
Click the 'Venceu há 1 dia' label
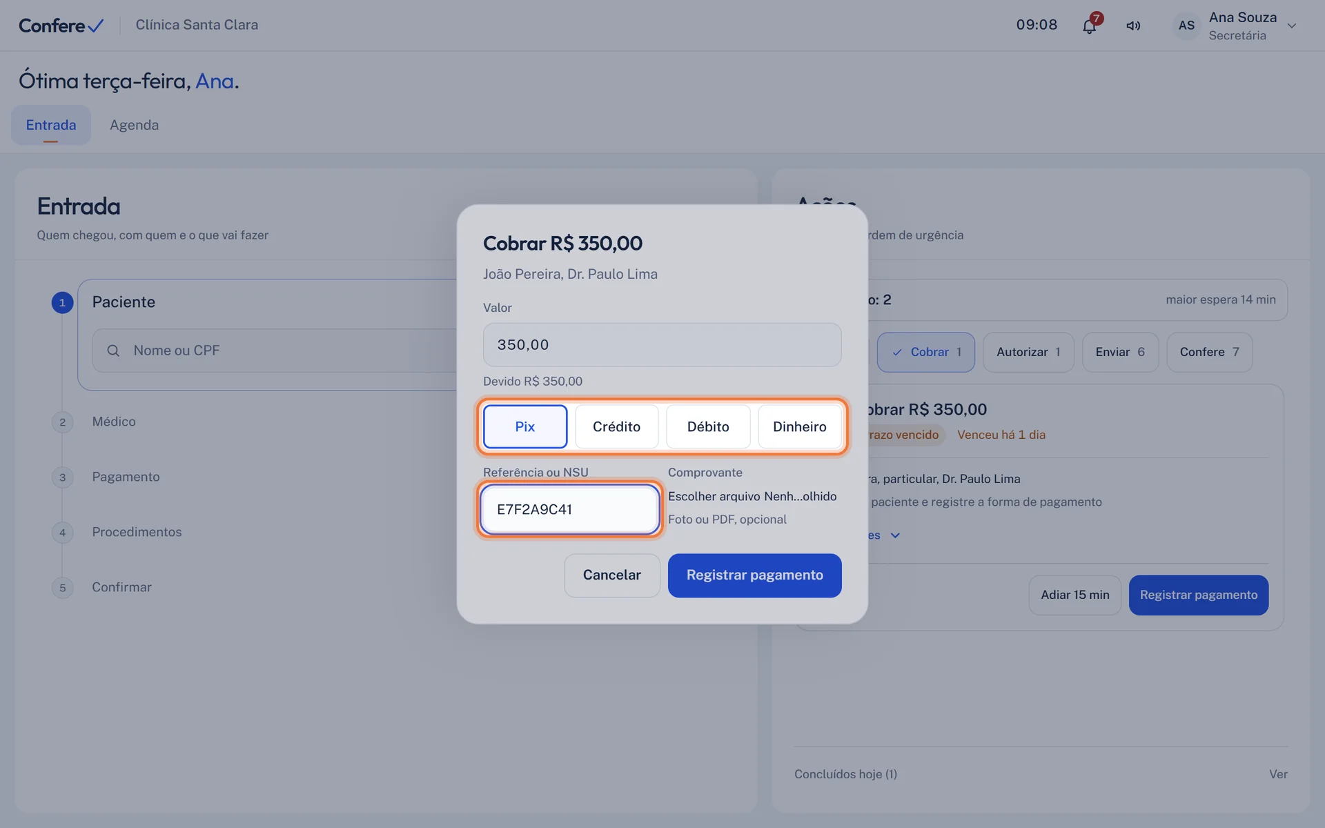click(1001, 435)
